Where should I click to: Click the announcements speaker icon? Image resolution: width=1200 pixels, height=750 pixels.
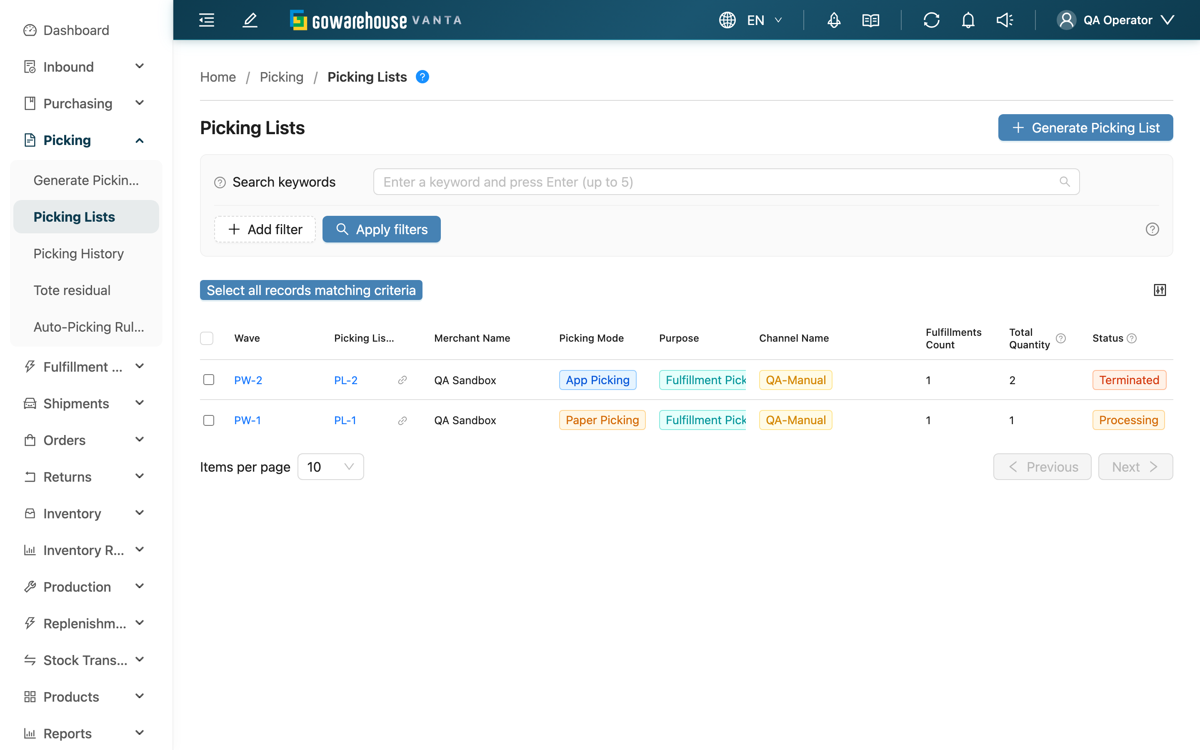pyautogui.click(x=1005, y=20)
